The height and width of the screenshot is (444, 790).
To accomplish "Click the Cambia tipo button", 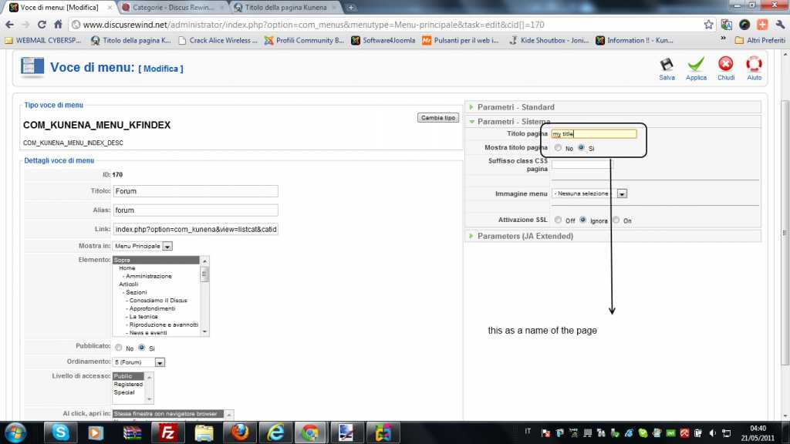I will click(437, 118).
